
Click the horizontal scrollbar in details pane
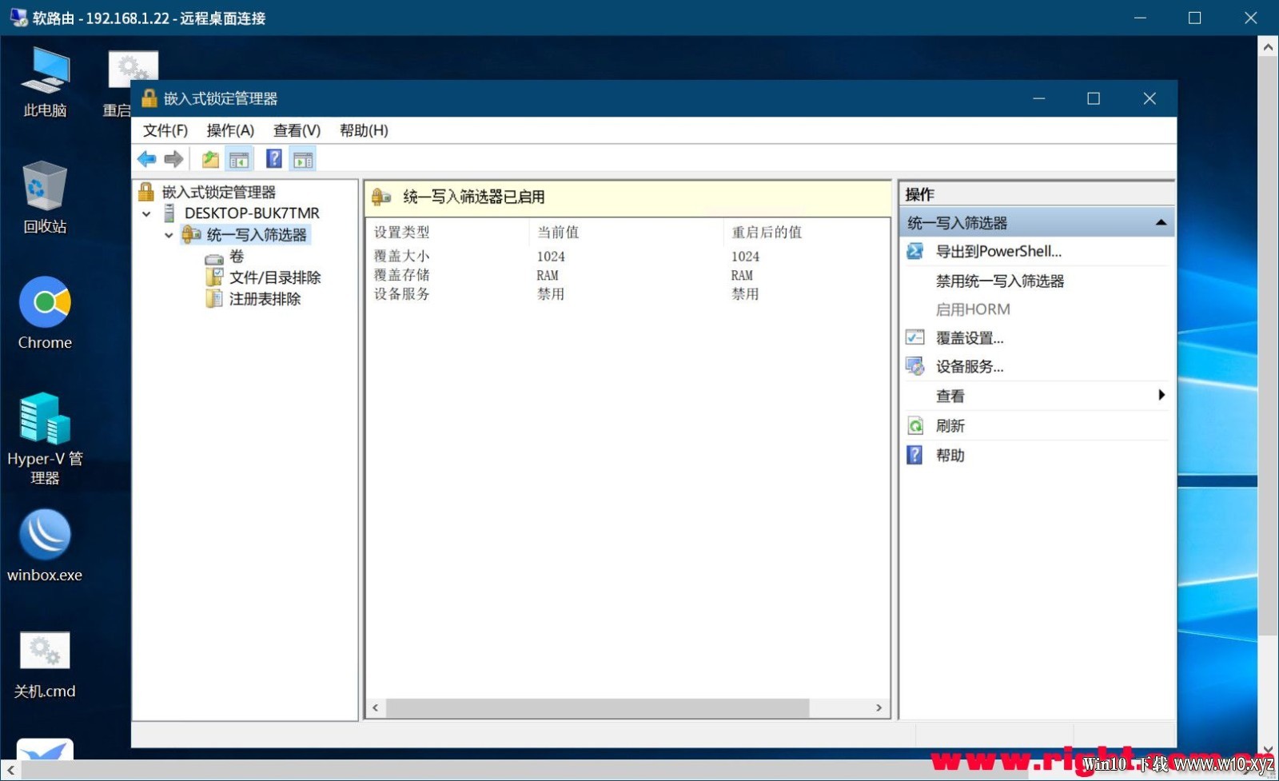point(597,708)
